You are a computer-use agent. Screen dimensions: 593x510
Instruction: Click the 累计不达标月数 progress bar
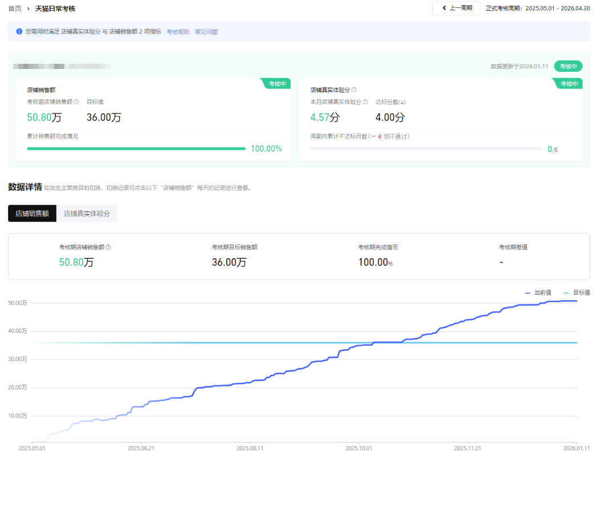426,149
